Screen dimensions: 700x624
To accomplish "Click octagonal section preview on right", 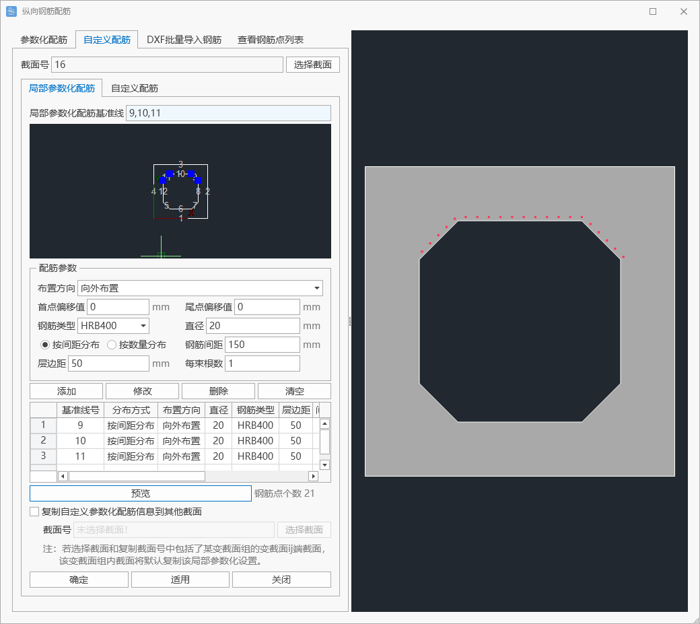I will (520, 321).
